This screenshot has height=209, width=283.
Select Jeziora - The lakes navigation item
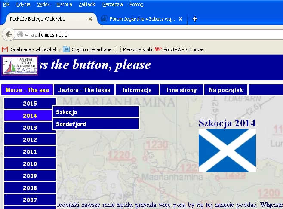[84, 90]
